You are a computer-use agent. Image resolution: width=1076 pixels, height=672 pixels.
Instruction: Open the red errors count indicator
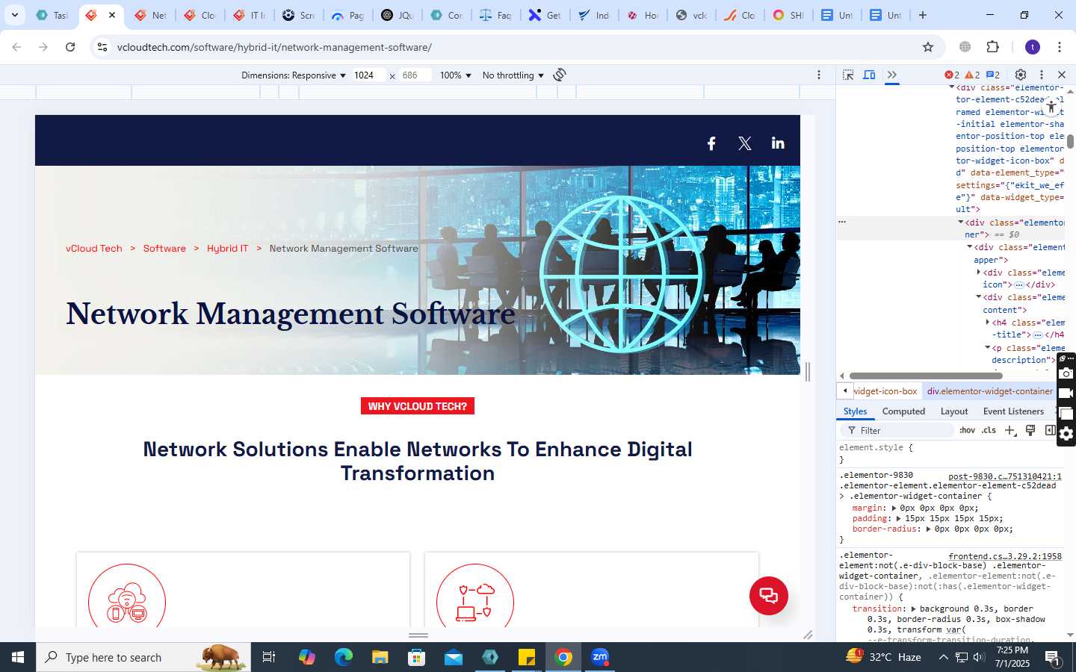951,75
